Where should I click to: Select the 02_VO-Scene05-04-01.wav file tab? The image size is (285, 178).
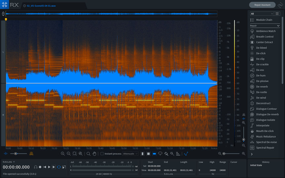coord(41,6)
